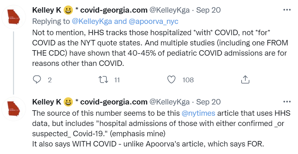Open the second tweet's Georgia profile avatar
The width and height of the screenshot is (298, 154).
tap(14, 109)
